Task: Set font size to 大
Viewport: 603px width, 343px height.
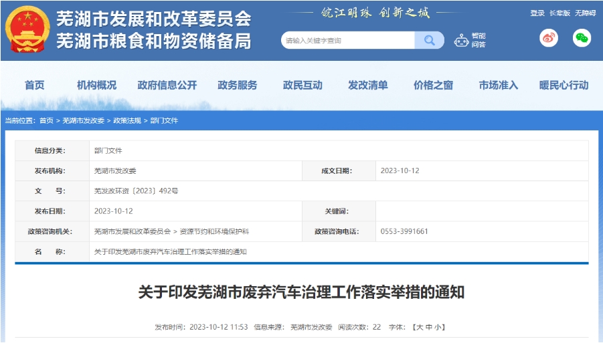Action: pyautogui.click(x=419, y=327)
